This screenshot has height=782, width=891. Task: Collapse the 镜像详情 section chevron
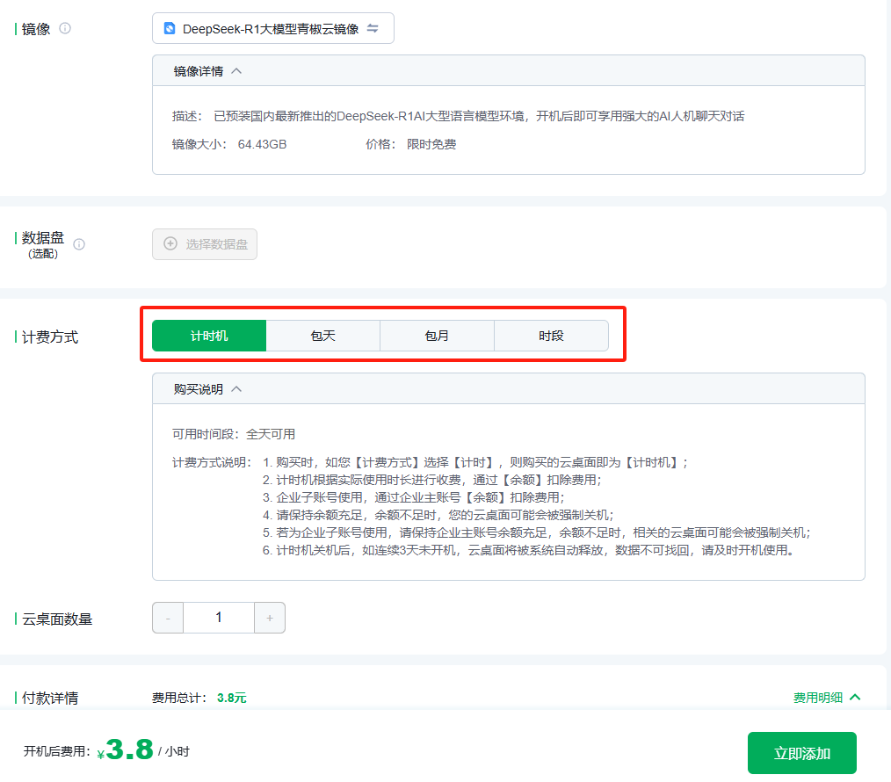(237, 71)
